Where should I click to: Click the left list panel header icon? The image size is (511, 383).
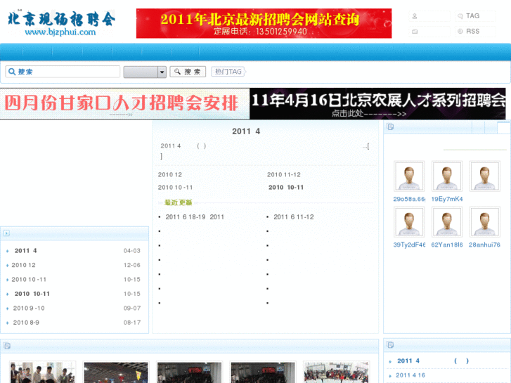point(6,233)
